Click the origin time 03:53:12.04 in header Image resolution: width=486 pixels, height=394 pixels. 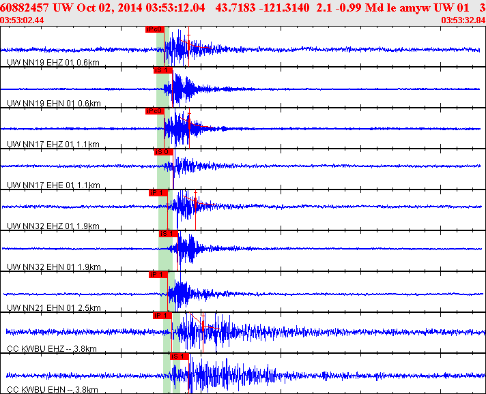(175, 7)
